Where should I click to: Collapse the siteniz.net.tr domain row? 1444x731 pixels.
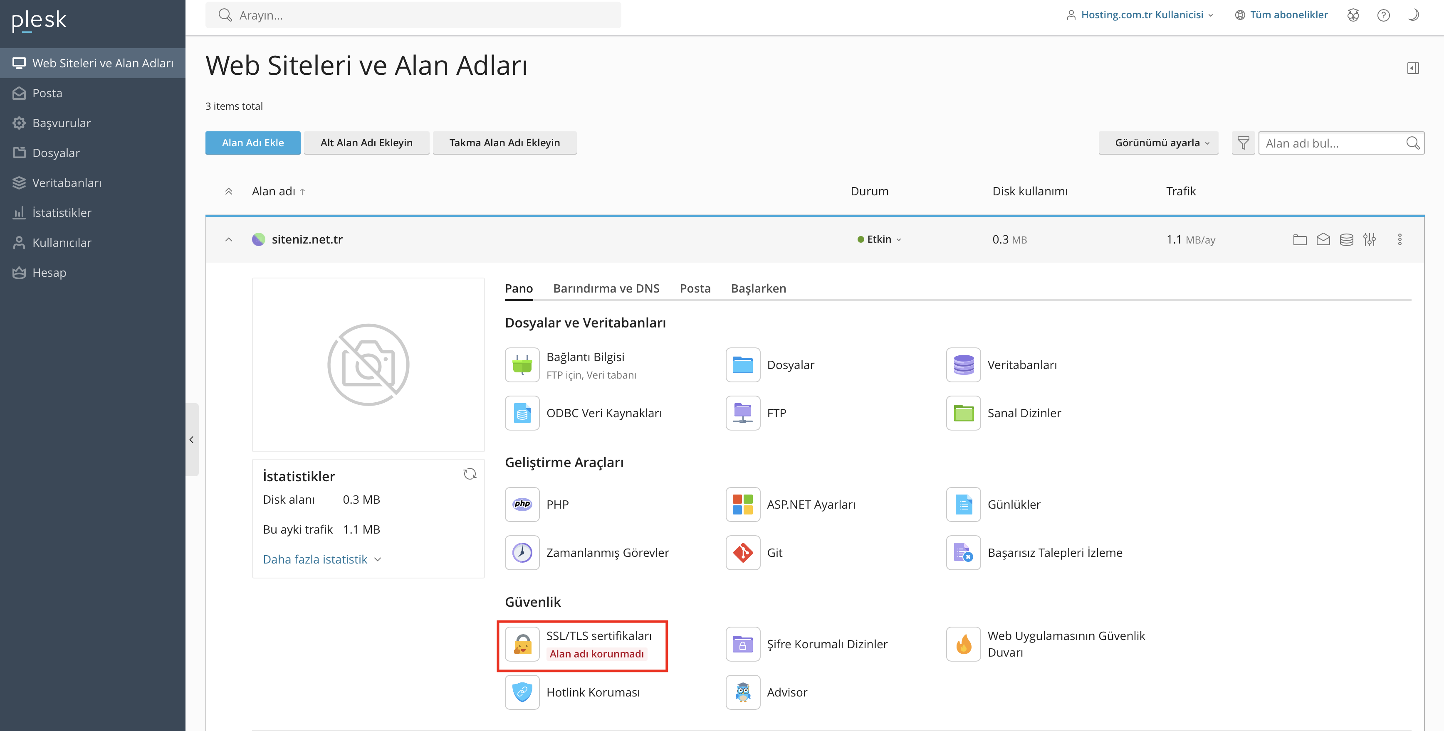click(x=229, y=240)
